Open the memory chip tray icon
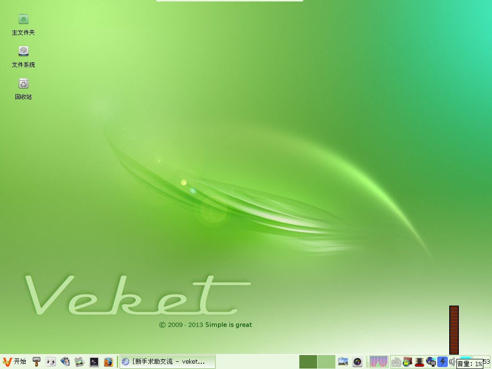 (419, 362)
